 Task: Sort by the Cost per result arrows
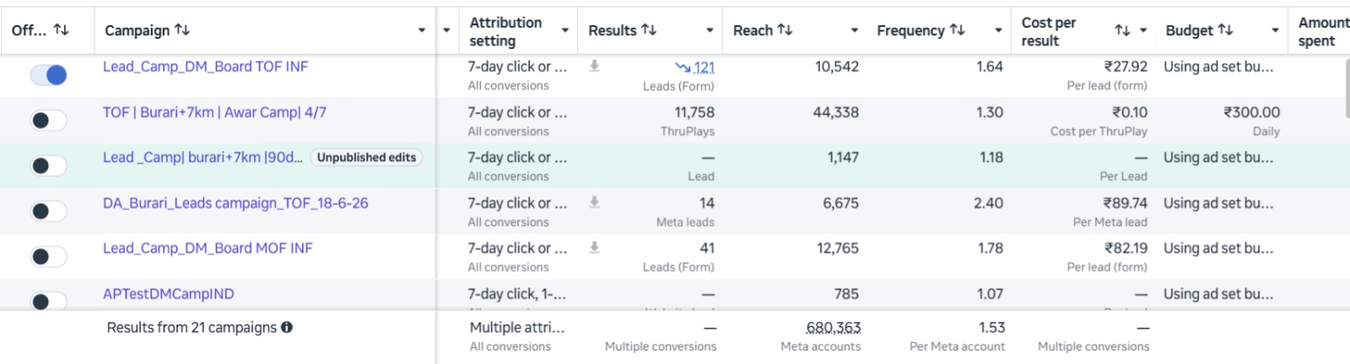[x=1122, y=30]
